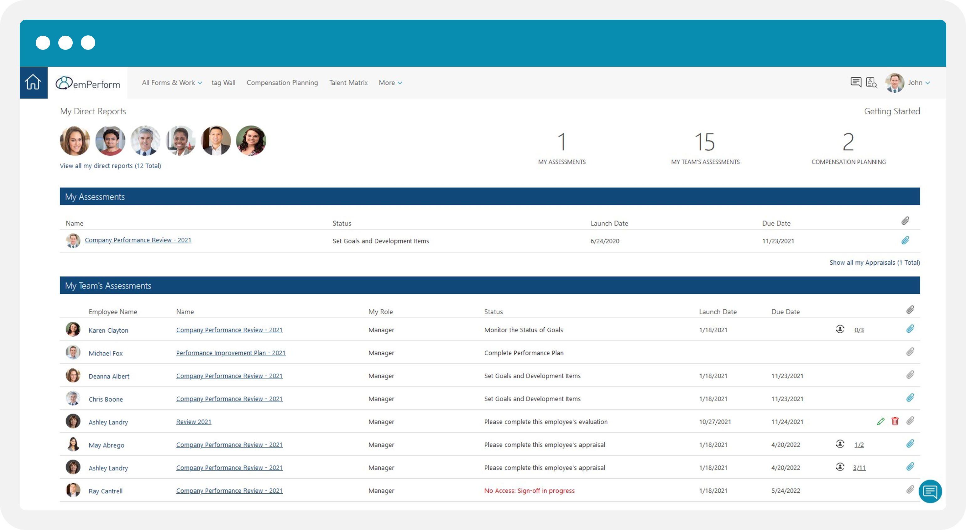The height and width of the screenshot is (530, 966).
Task: Open the chat bubble icon at bottom right
Action: pos(930,491)
